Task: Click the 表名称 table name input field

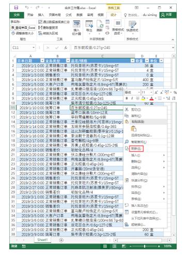Action: (23, 27)
